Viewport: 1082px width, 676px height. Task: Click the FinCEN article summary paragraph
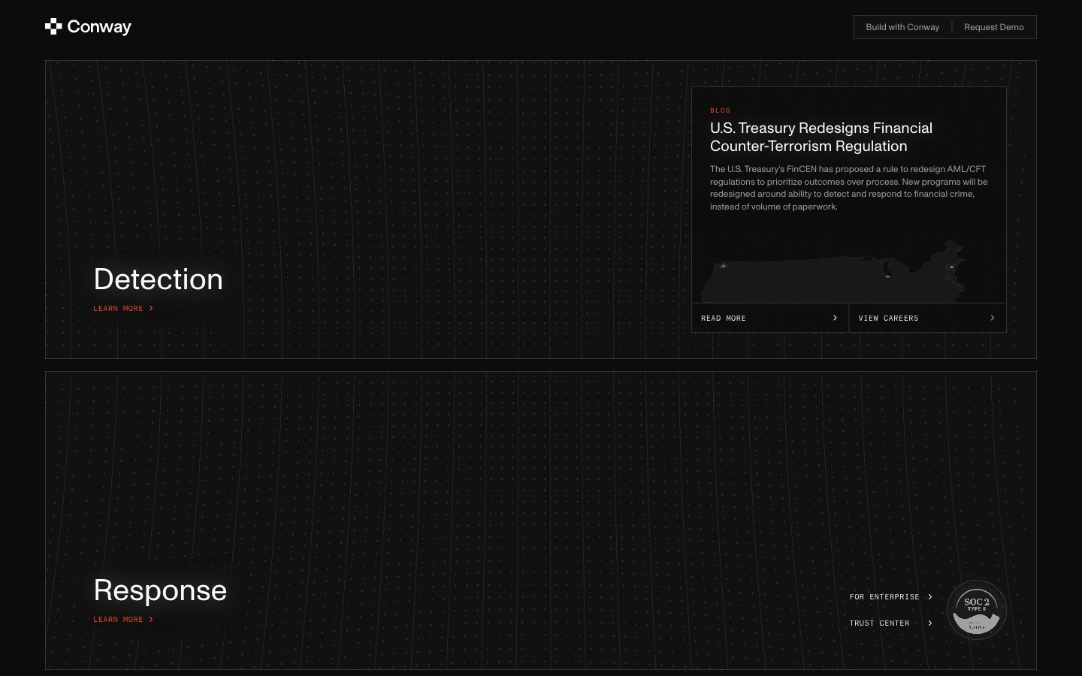[x=849, y=188]
